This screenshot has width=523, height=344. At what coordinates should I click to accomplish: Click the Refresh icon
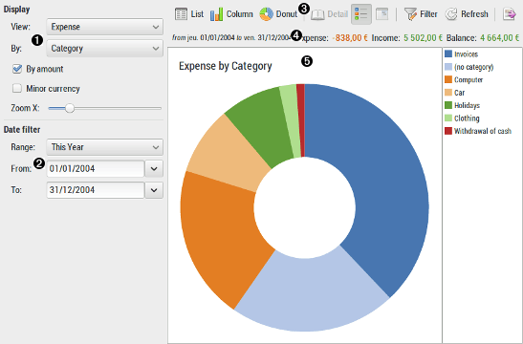tap(451, 14)
